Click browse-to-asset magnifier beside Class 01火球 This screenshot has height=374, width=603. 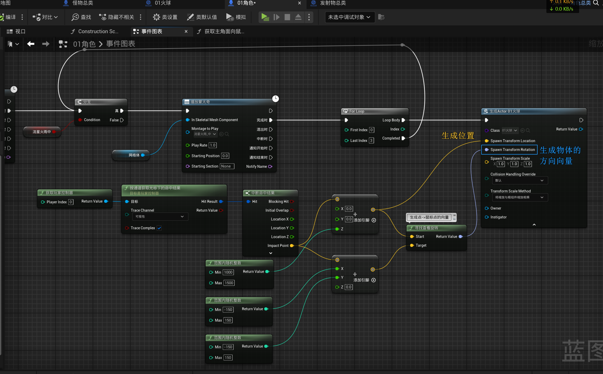pos(528,130)
